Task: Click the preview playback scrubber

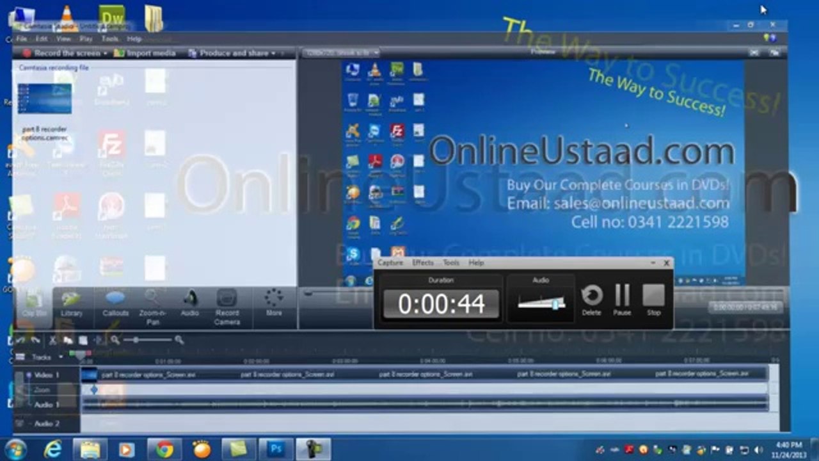Action: (308, 293)
